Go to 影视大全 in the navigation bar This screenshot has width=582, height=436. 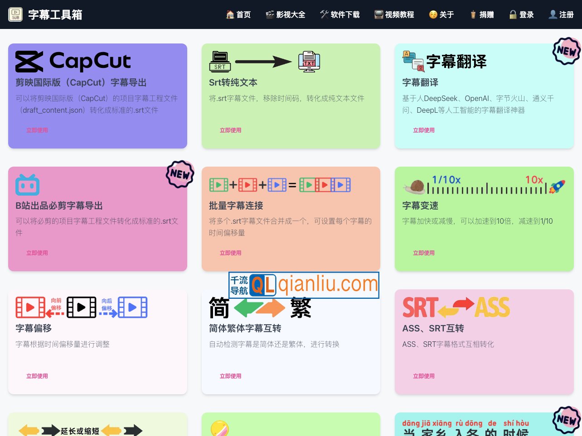(x=286, y=14)
